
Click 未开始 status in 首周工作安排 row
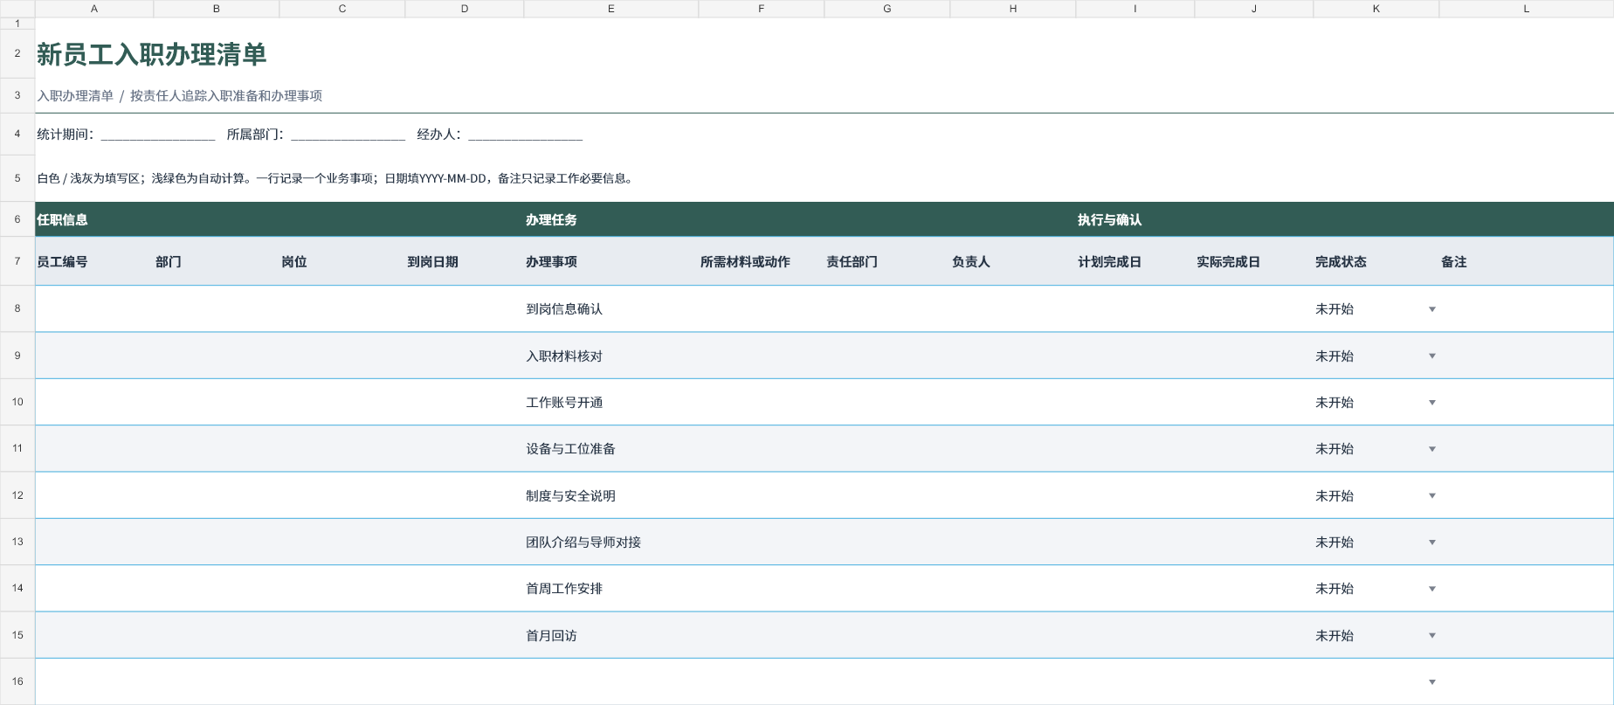tap(1335, 589)
